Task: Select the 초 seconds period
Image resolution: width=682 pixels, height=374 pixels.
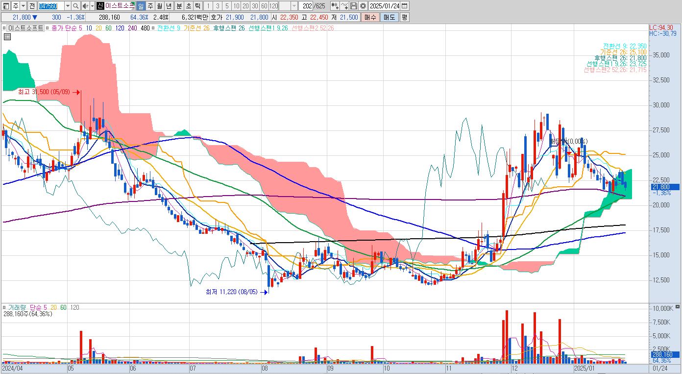Action: click(188, 6)
